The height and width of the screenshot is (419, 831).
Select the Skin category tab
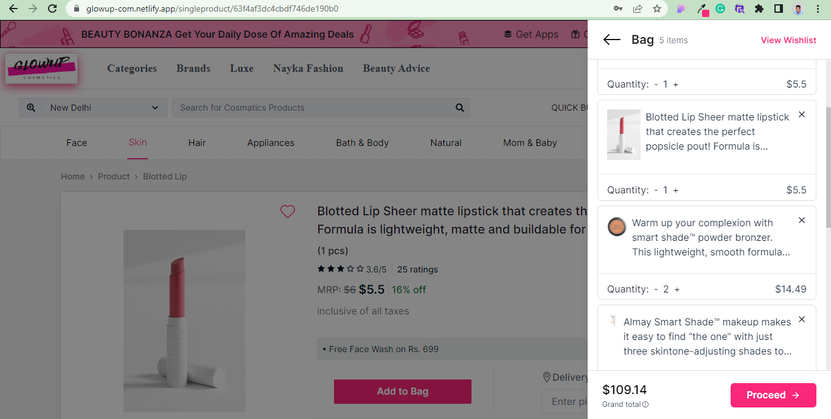coord(137,142)
